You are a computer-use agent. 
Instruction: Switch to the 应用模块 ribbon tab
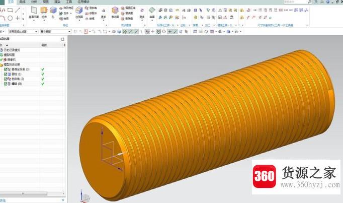click(83, 2)
